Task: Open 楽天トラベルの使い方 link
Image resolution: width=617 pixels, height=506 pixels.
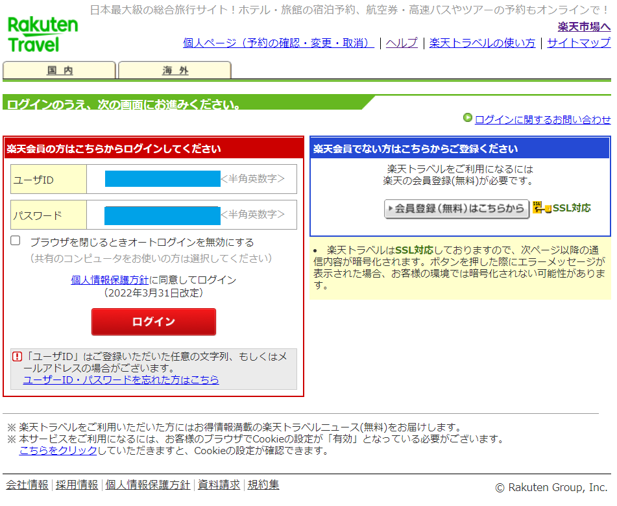Action: [x=483, y=43]
